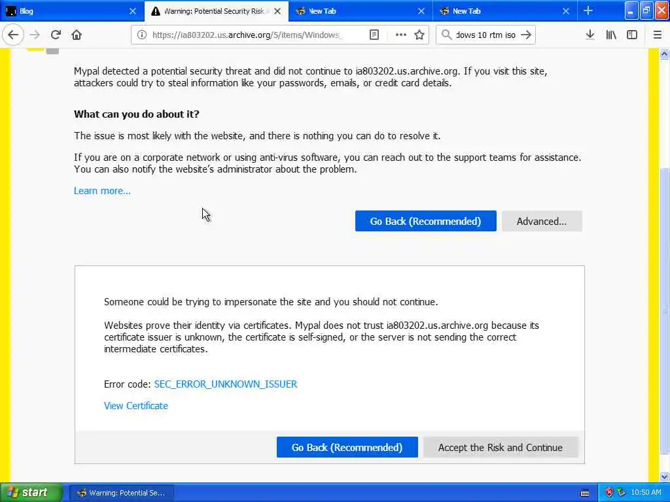Click the Advanced... button
The image size is (670, 502).
[x=541, y=221]
